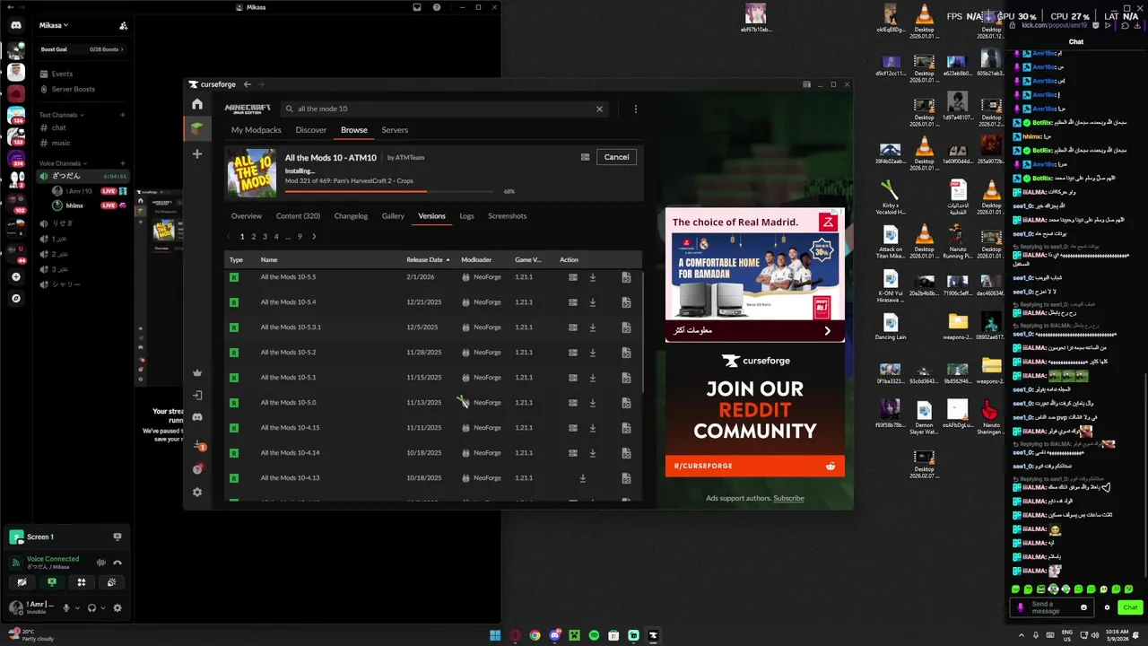Expand the Mikasa server dropdown

pos(54,25)
